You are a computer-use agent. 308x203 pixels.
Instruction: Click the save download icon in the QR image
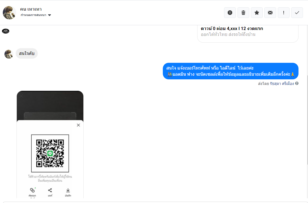coord(68,190)
